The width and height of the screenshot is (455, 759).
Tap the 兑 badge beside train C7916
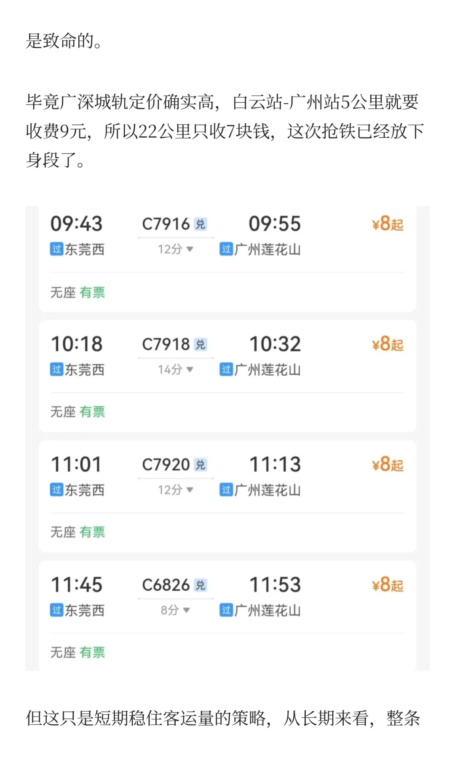click(201, 224)
